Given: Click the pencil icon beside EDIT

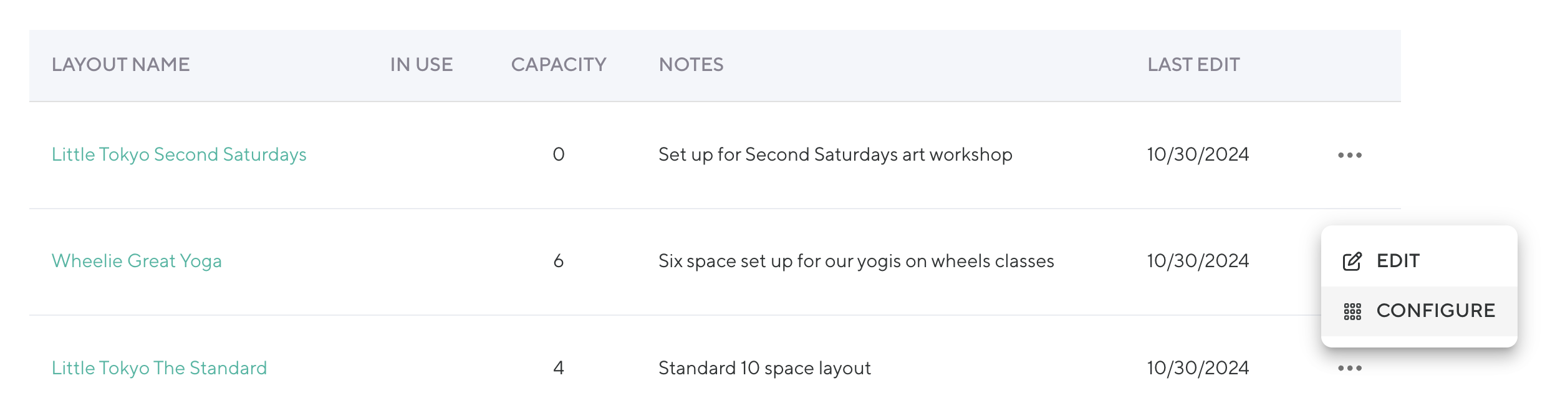Looking at the screenshot, I should pos(1352,262).
